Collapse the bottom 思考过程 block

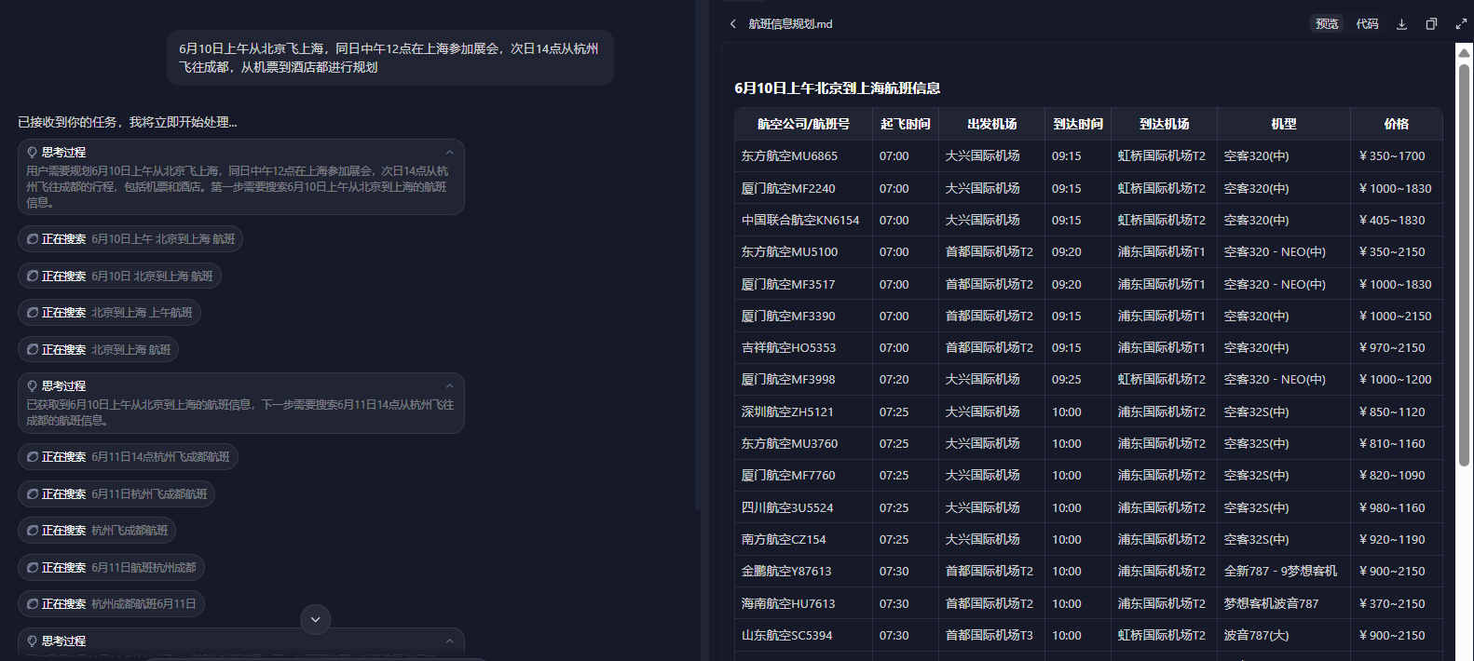tap(449, 641)
